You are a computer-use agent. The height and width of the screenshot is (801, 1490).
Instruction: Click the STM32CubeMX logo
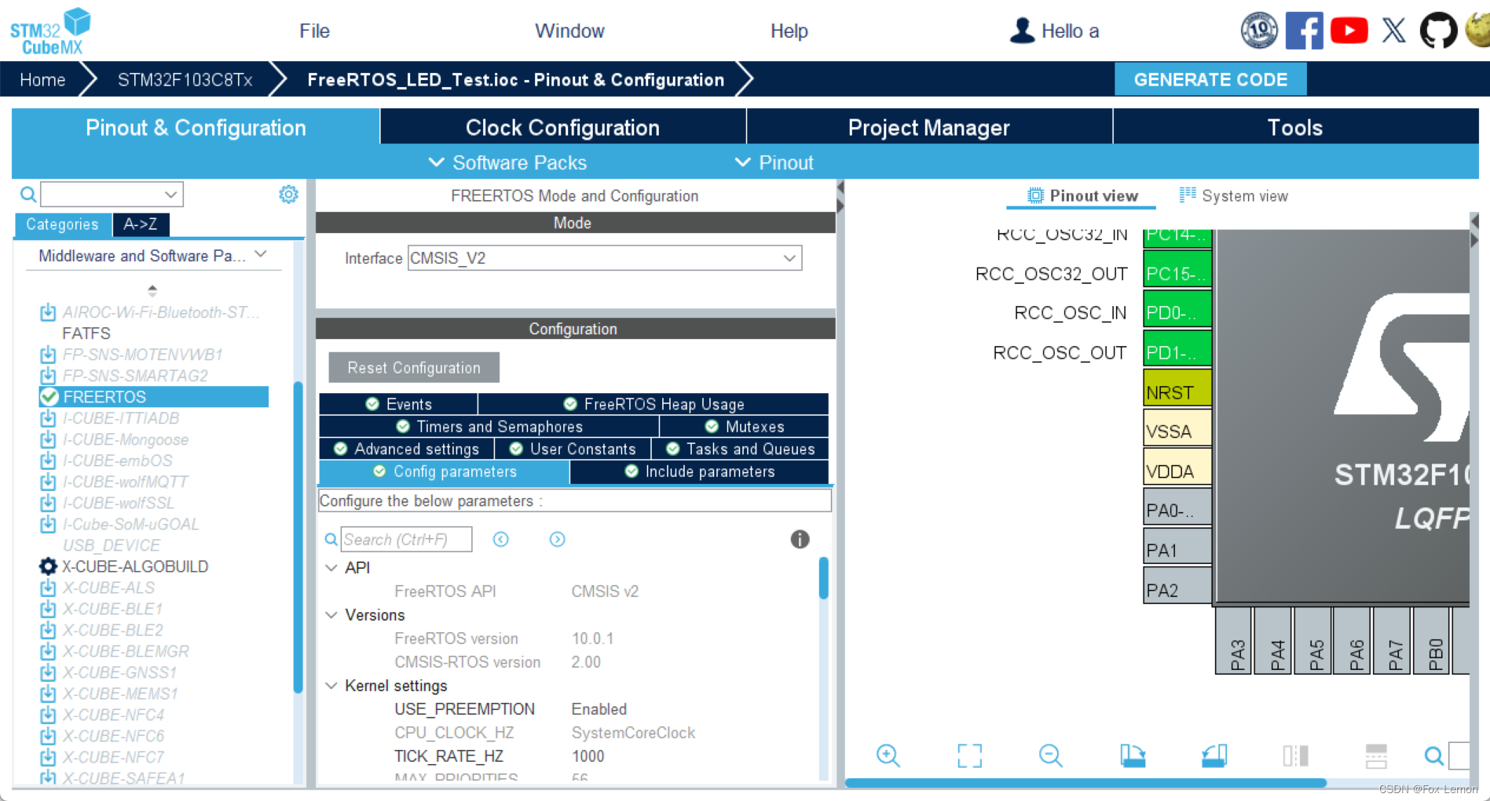coord(50,31)
